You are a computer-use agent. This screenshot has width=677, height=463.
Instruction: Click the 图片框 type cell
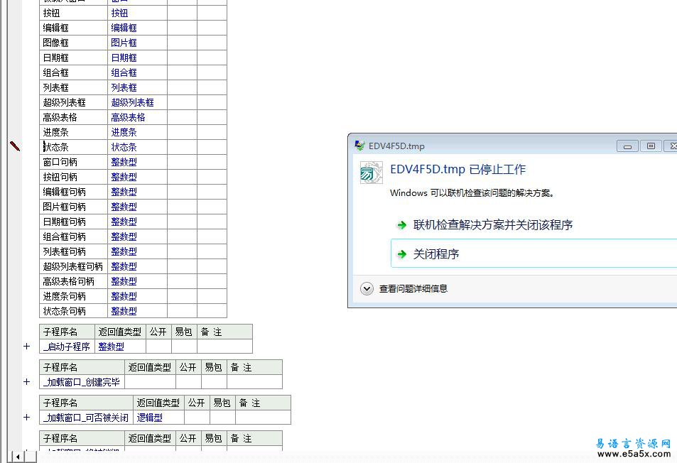[x=137, y=43]
